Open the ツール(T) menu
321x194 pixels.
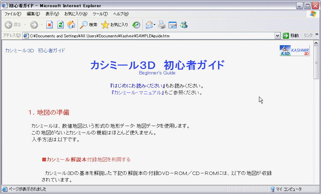tap(100, 14)
